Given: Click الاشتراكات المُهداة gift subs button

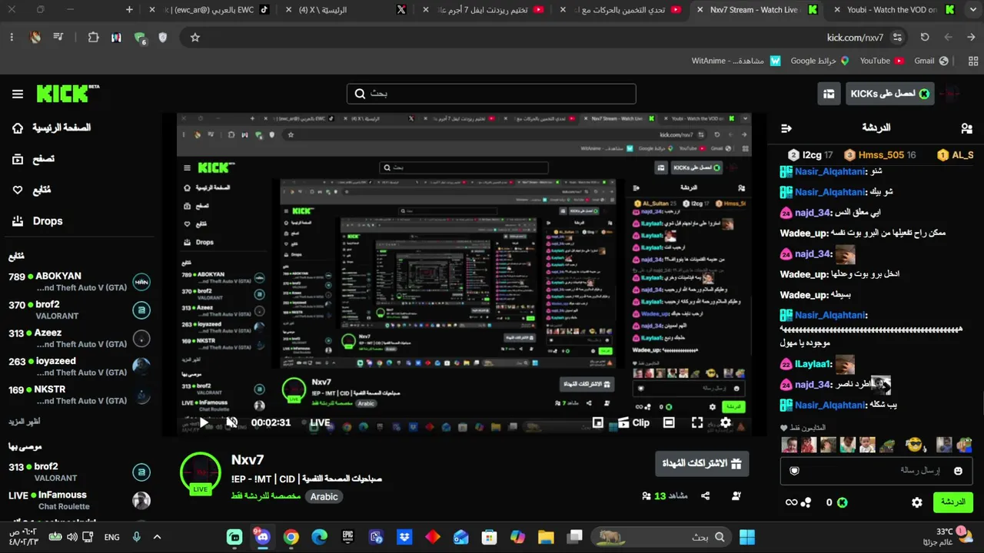Looking at the screenshot, I should click(702, 464).
